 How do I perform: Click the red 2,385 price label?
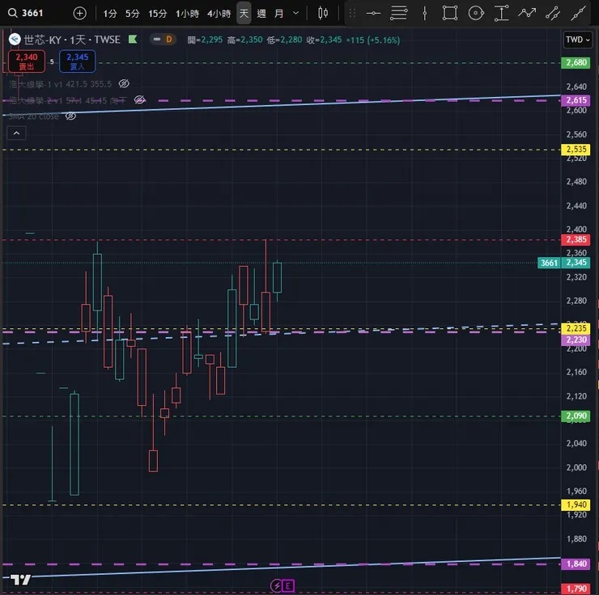tap(576, 239)
